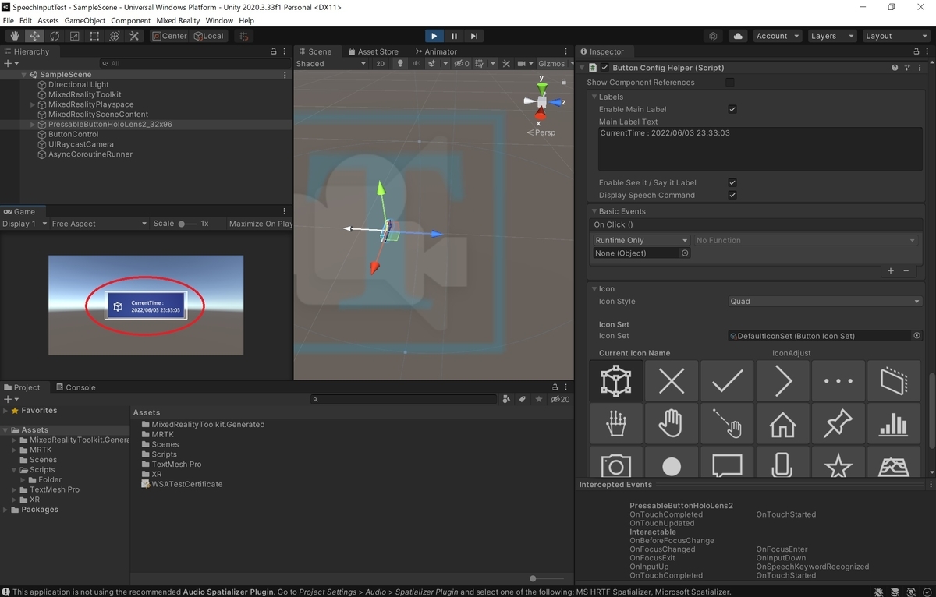Select the Hand tool in the toolbar
This screenshot has height=597, width=936.
[x=15, y=36]
